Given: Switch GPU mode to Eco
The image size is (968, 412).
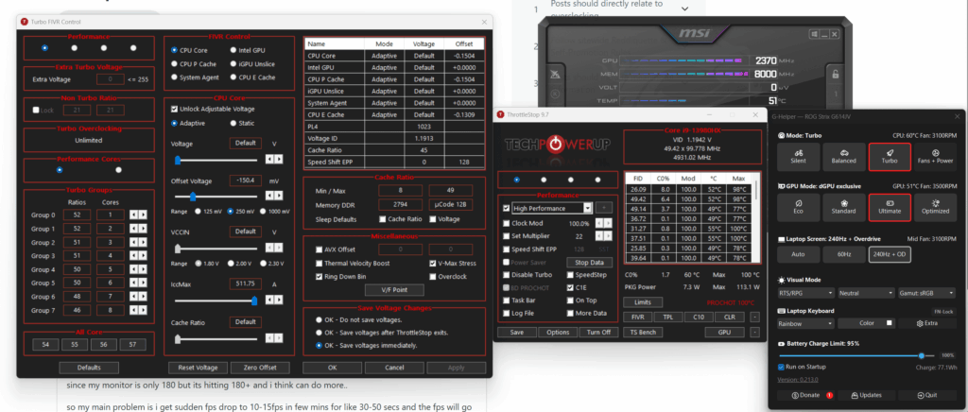Looking at the screenshot, I should click(x=799, y=207).
